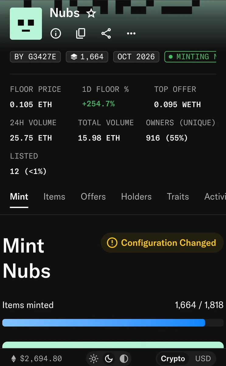Viewport: 226px width, 366px height.
Task: Open the three-dots more options menu
Action: coord(131,33)
